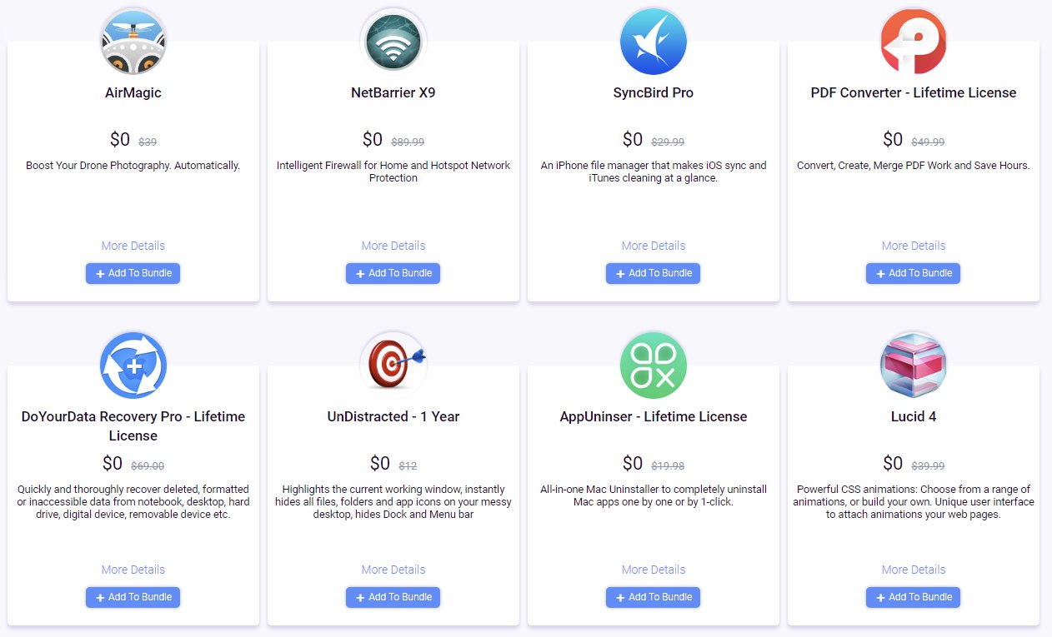1052x637 pixels.
Task: Add UnDistracted to the bundle
Action: pyautogui.click(x=393, y=597)
